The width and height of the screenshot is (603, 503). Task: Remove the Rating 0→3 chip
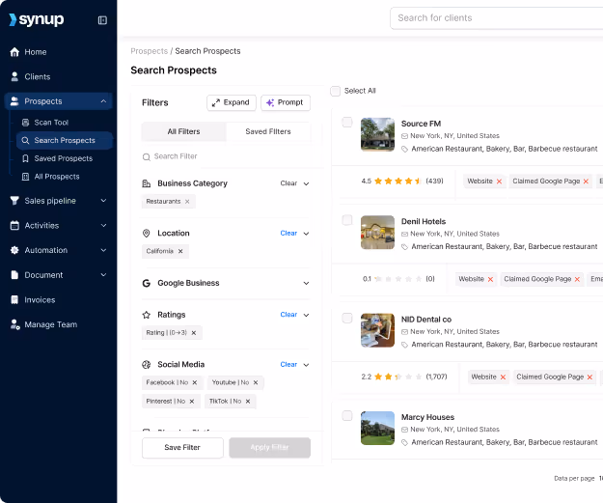pos(194,333)
